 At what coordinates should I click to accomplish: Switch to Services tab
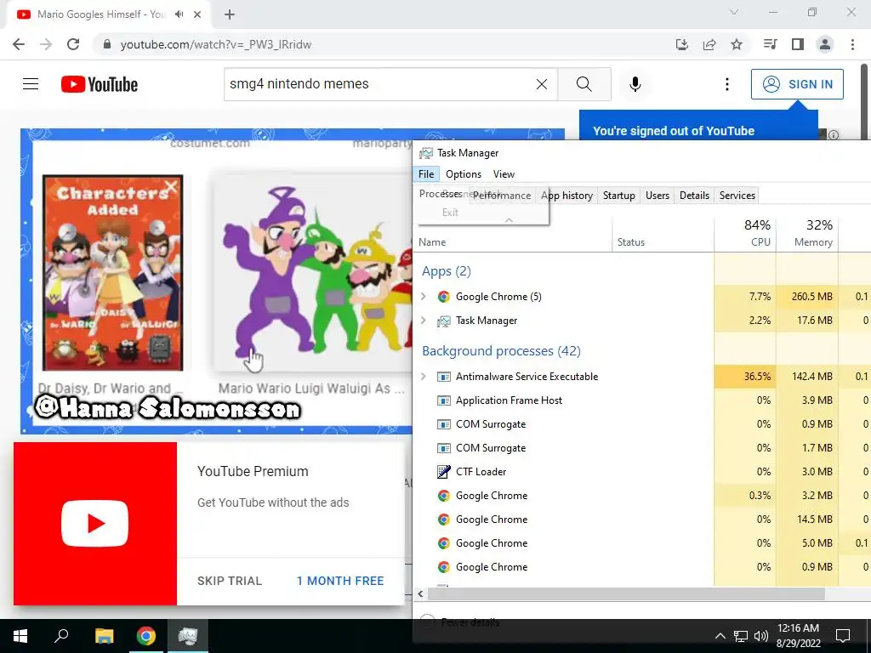pyautogui.click(x=737, y=196)
